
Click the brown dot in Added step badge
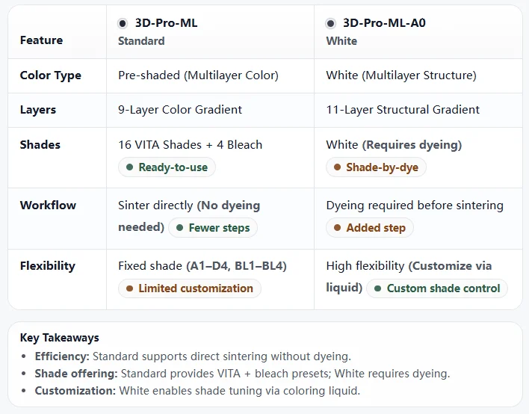coord(338,228)
